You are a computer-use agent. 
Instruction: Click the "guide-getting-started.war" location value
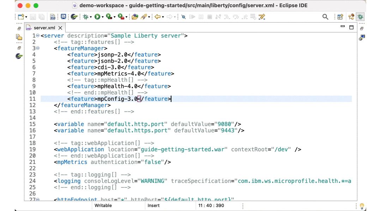(x=182, y=149)
